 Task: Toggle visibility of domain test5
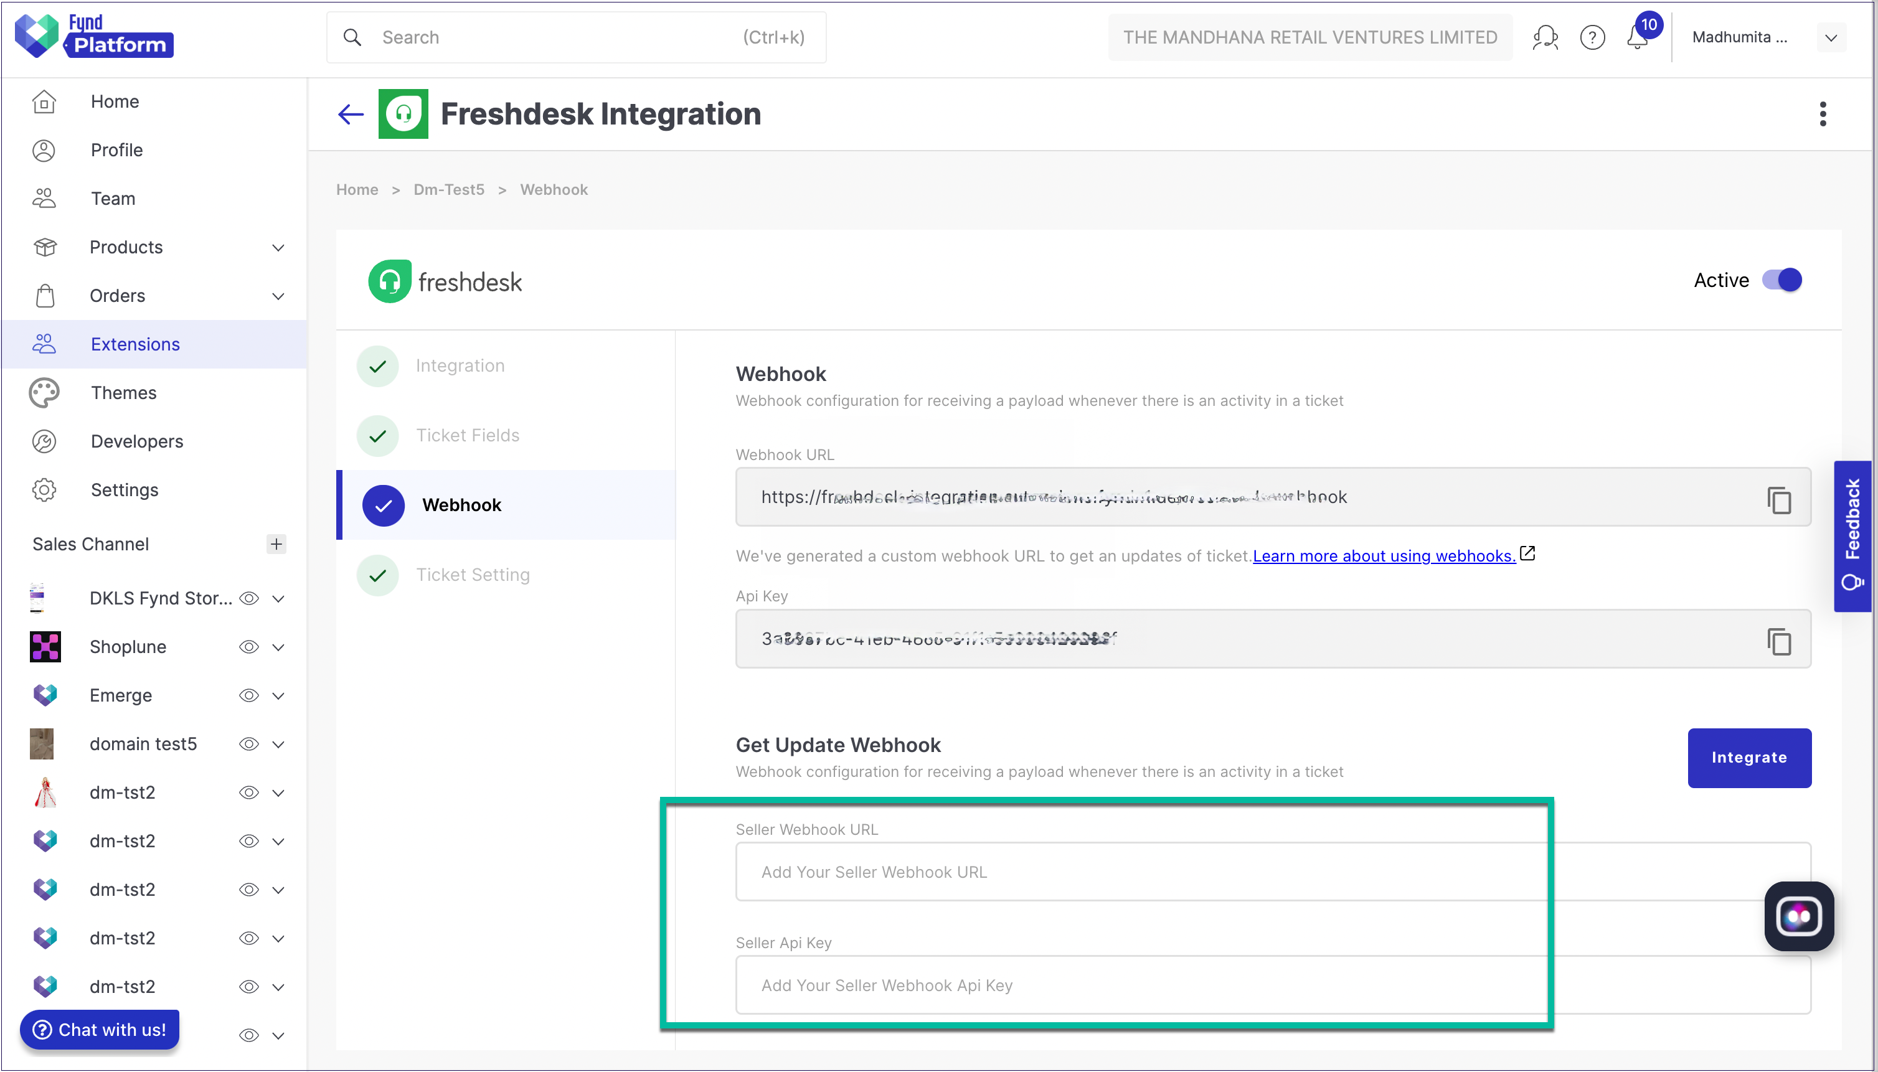pos(249,744)
